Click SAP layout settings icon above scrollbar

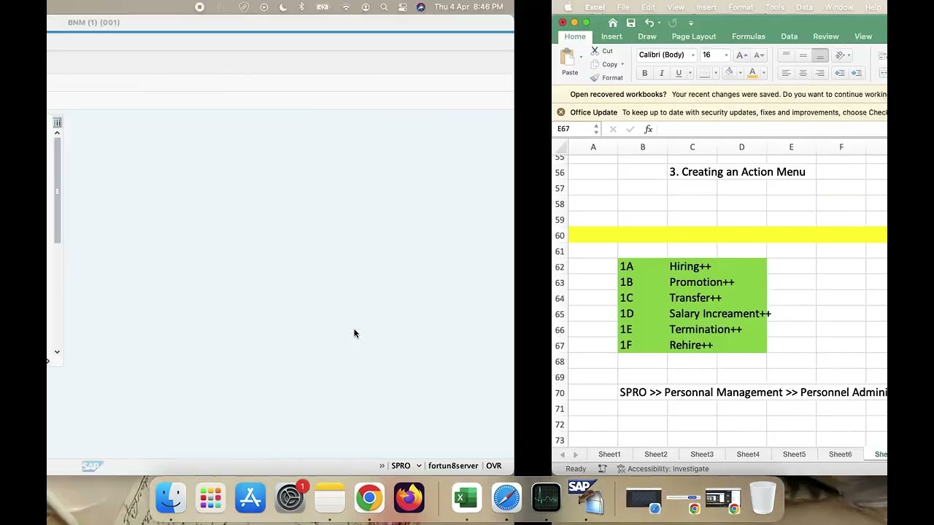[57, 122]
